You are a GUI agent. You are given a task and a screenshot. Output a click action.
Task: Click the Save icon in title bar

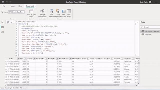click(3, 2)
